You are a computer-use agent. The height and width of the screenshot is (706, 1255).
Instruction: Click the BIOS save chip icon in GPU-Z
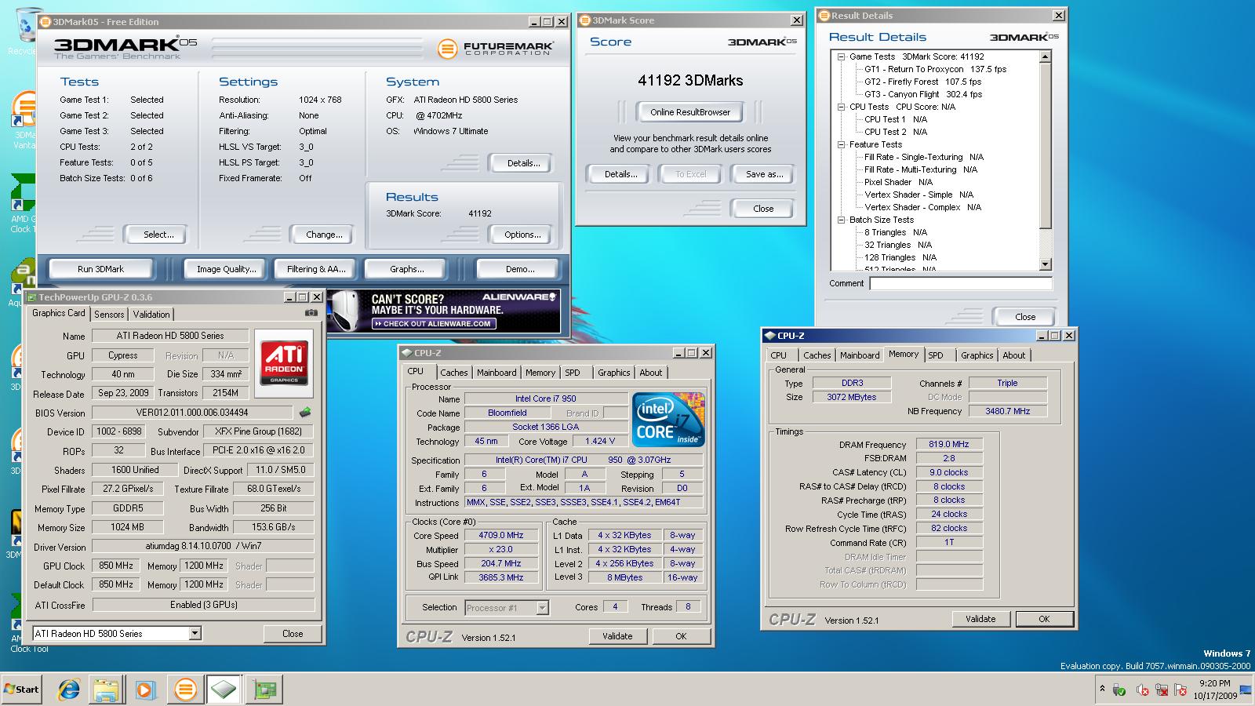[305, 412]
